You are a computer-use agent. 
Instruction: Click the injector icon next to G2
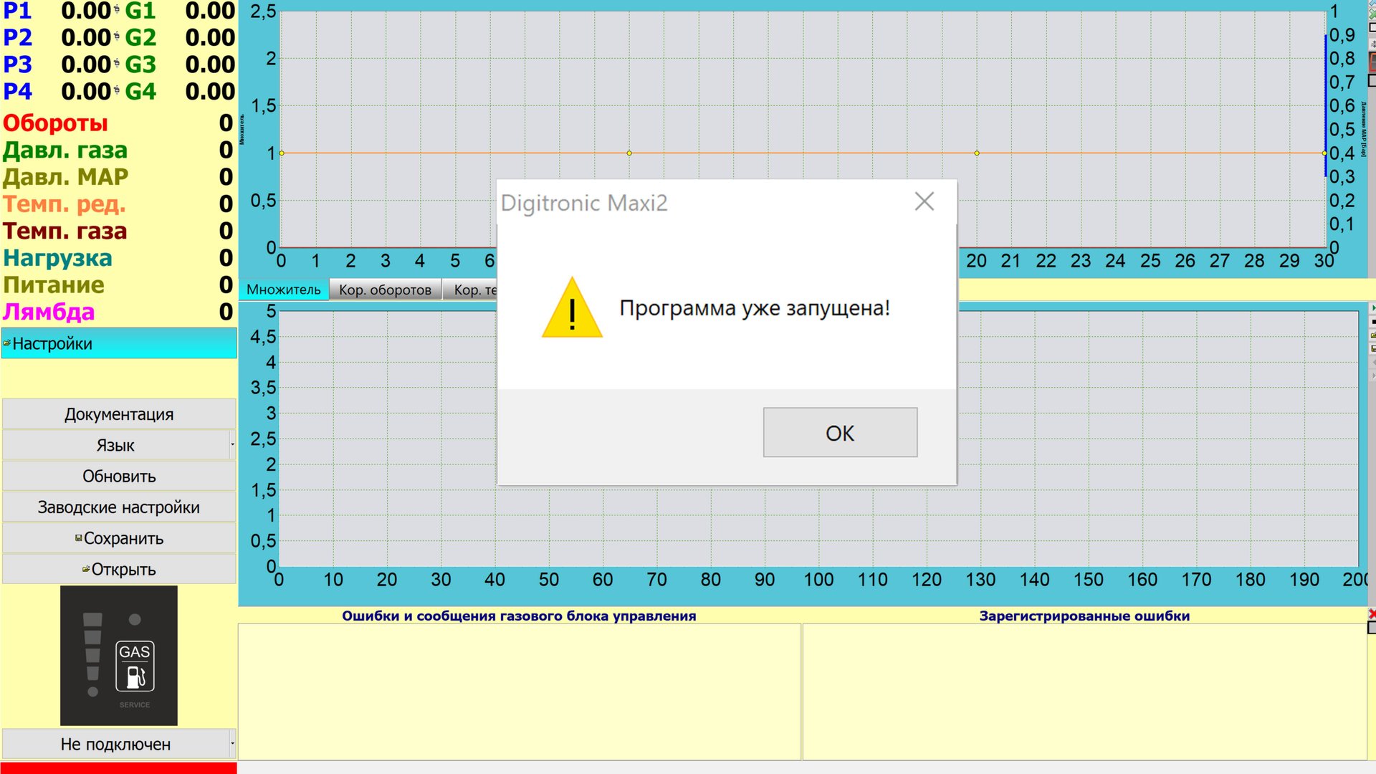(x=117, y=37)
